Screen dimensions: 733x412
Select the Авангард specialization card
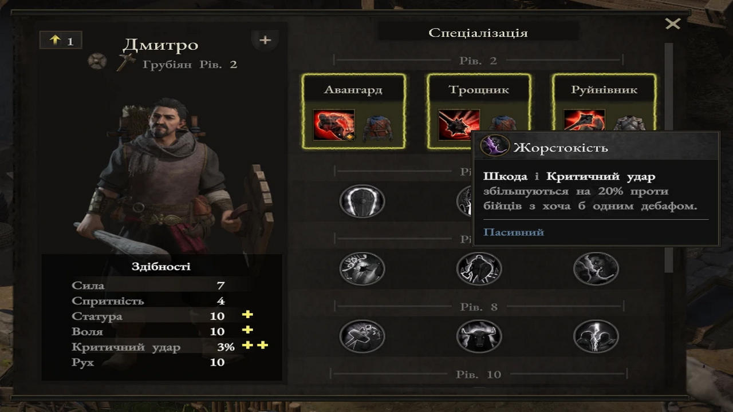353,111
